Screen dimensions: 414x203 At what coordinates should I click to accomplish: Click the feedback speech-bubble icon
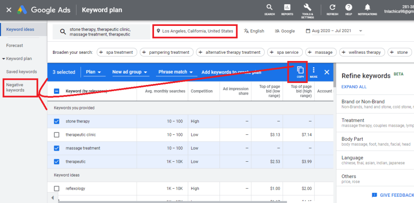coord(374,195)
